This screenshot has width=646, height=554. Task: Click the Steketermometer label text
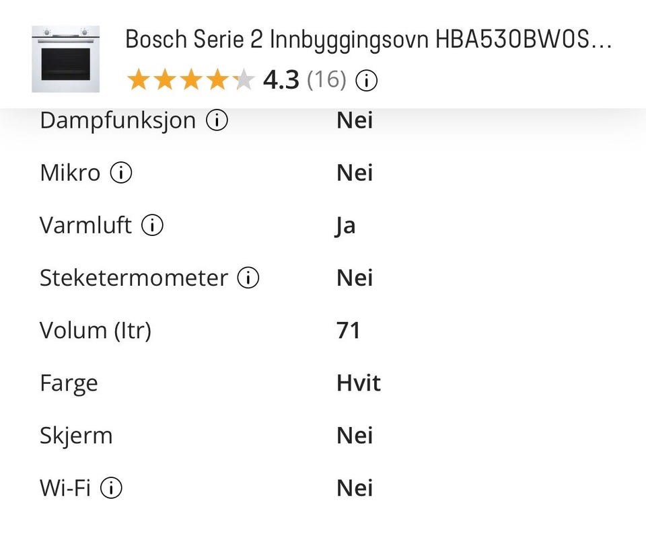133,278
